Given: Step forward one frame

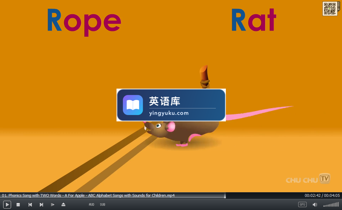Looking at the screenshot, I should click(x=53, y=205).
